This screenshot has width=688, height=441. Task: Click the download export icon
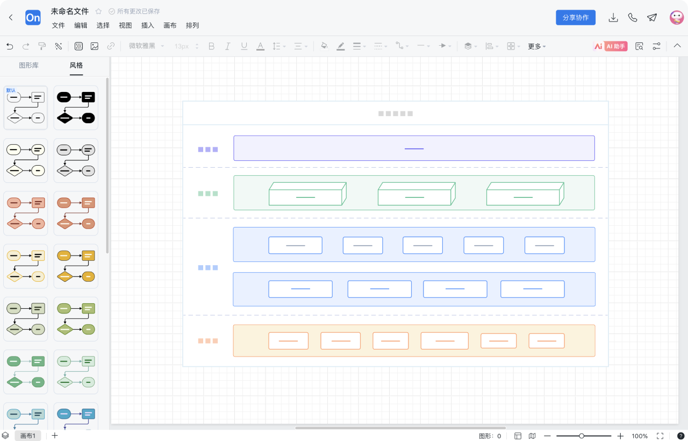point(613,18)
